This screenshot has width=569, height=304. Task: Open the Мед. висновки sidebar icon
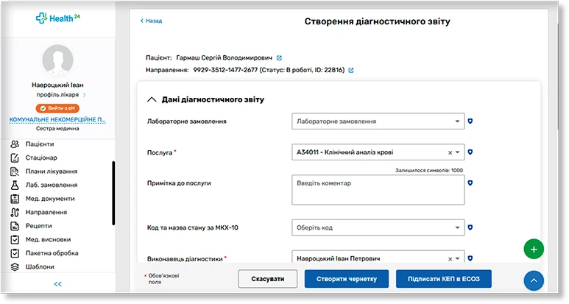coord(15,239)
